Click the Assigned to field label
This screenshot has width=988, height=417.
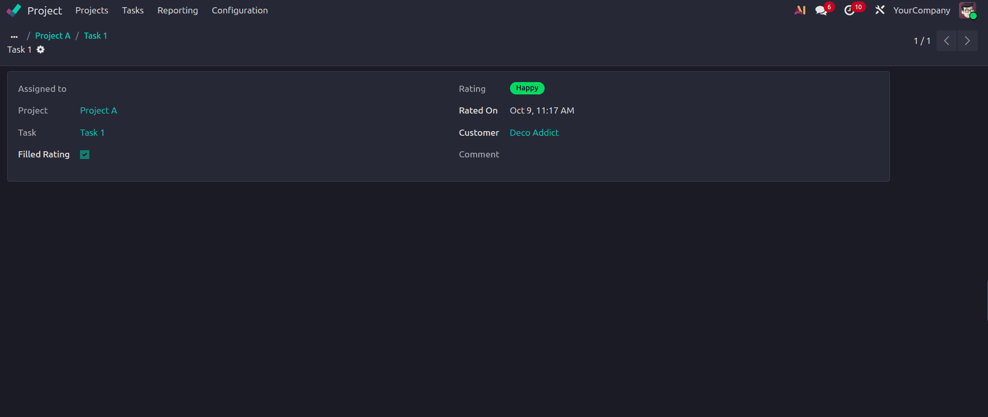42,89
